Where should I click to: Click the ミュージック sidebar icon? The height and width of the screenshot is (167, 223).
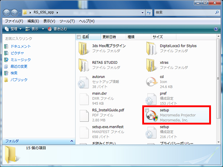click(6, 60)
